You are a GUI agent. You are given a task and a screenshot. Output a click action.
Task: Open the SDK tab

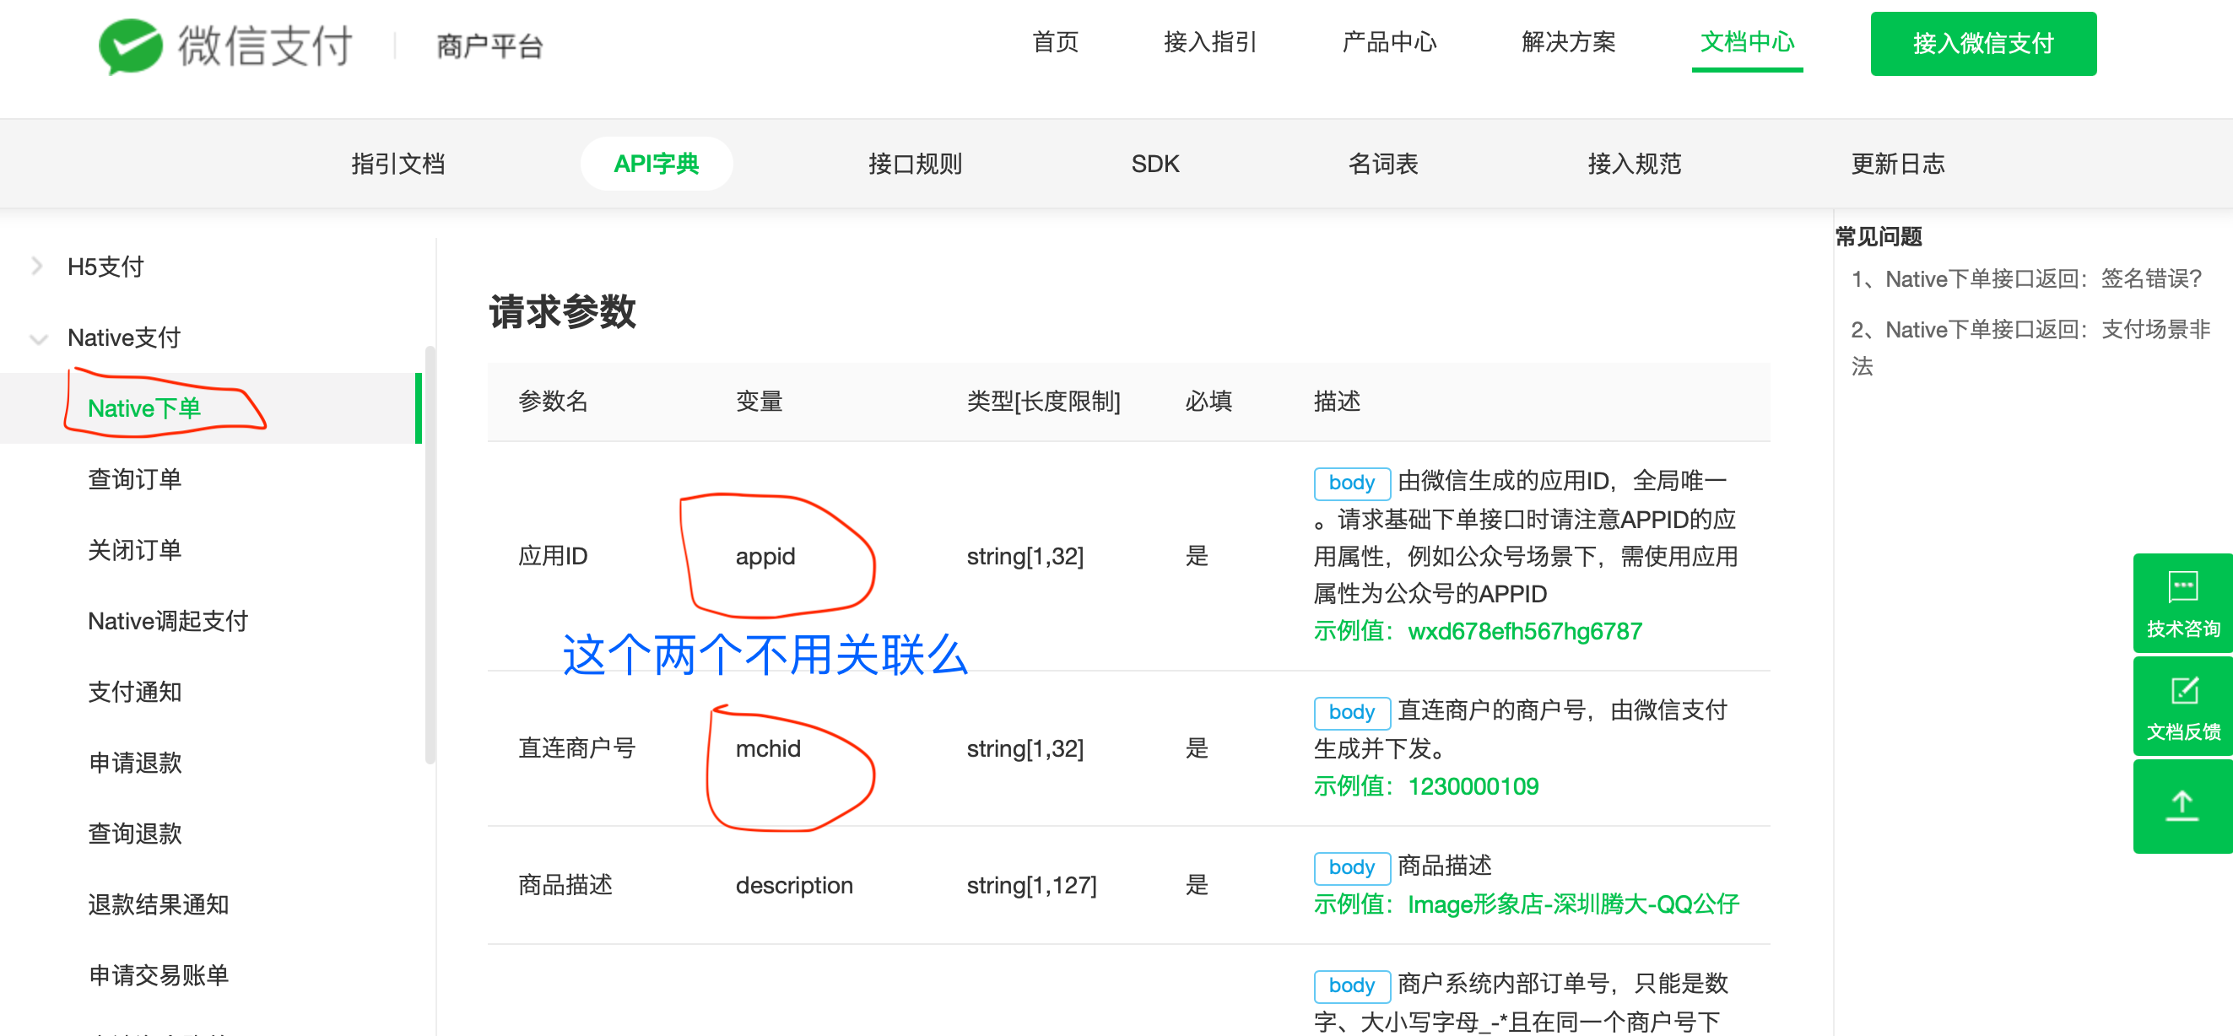tap(1154, 164)
